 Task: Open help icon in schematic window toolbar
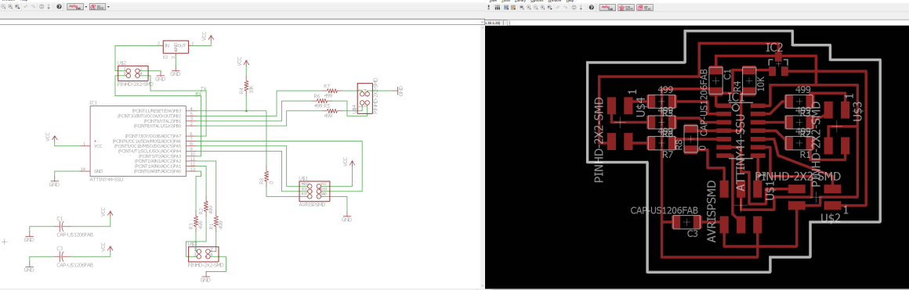pos(59,7)
